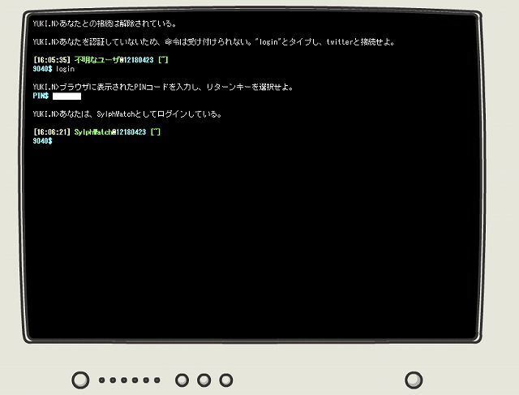This screenshot has height=395, width=519.
Task: Click the typed 'login' command text
Action: [65, 69]
